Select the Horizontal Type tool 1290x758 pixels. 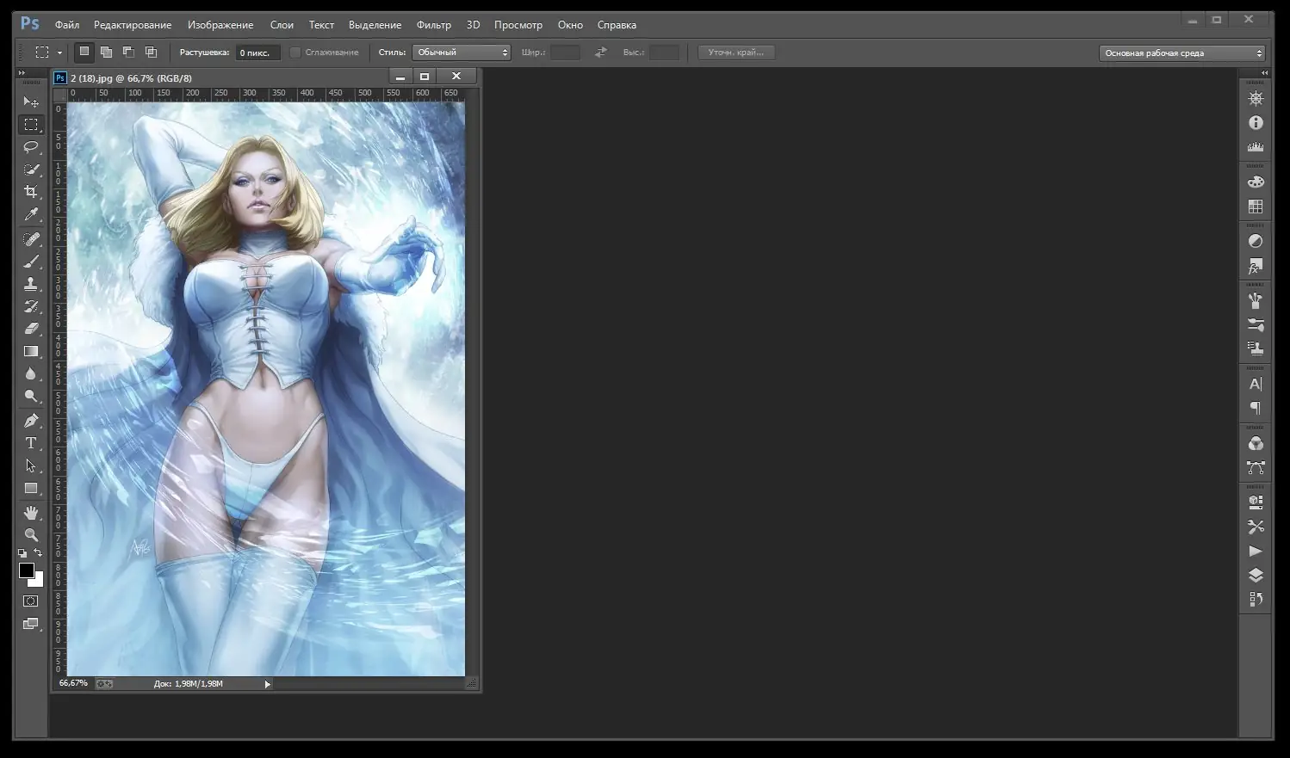(x=32, y=443)
